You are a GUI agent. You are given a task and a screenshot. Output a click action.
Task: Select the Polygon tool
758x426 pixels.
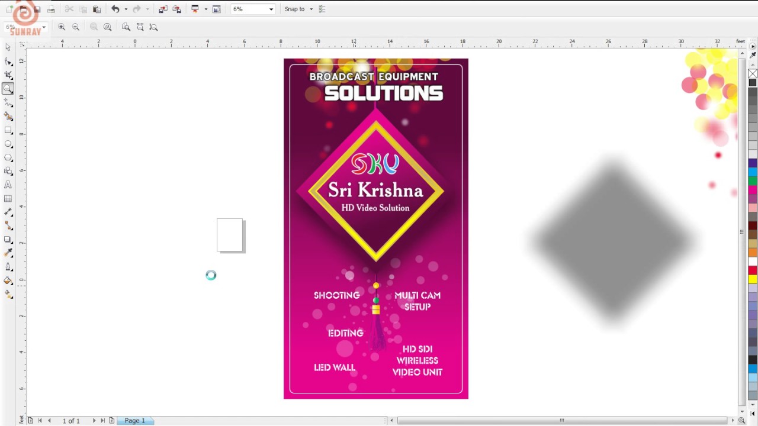click(x=8, y=157)
